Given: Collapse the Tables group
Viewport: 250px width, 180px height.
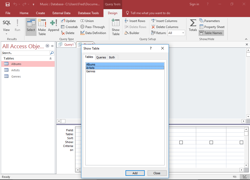Looking at the screenshot, I should (x=50, y=58).
